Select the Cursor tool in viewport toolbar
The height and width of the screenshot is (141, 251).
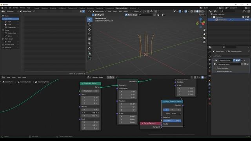(90, 24)
